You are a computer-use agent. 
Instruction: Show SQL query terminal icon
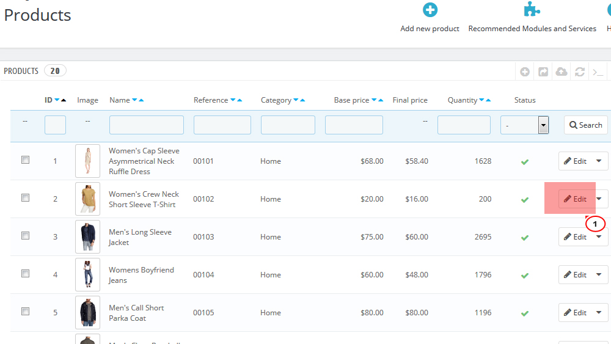point(598,72)
